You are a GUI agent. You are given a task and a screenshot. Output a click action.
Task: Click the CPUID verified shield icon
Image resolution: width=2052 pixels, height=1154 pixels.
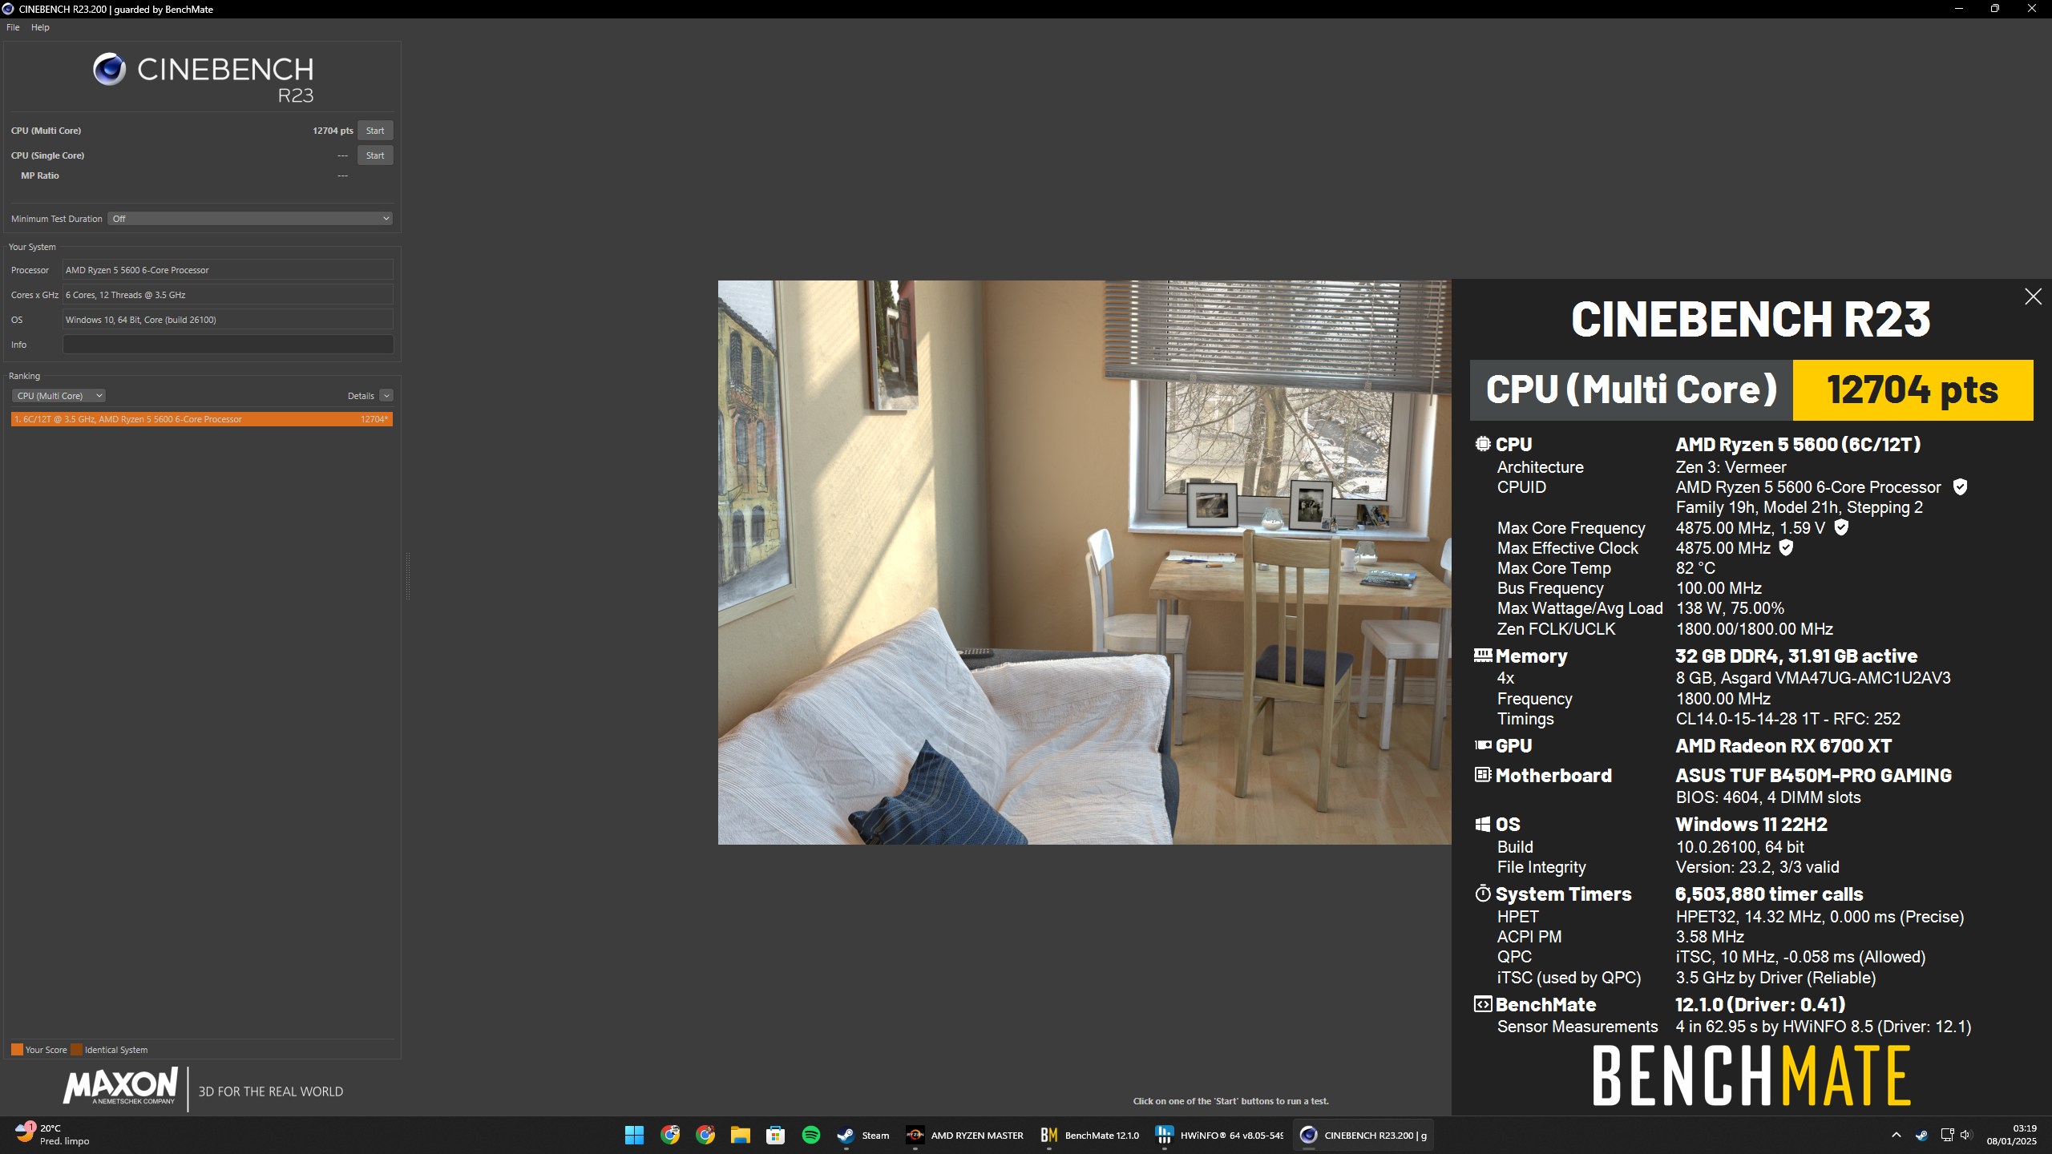(x=1960, y=487)
